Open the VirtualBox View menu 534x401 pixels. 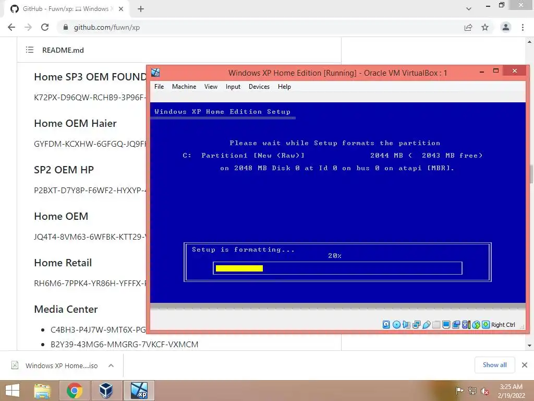(211, 87)
